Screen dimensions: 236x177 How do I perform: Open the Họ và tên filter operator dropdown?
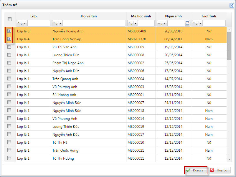[60, 23]
